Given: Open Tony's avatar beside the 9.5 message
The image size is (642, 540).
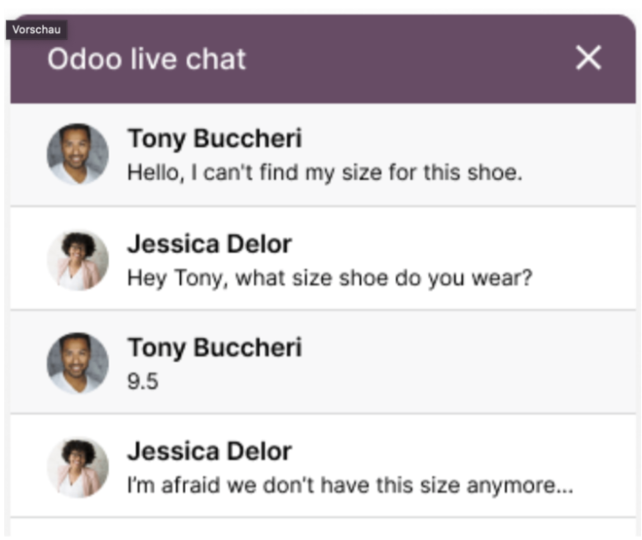Looking at the screenshot, I should pos(78,363).
